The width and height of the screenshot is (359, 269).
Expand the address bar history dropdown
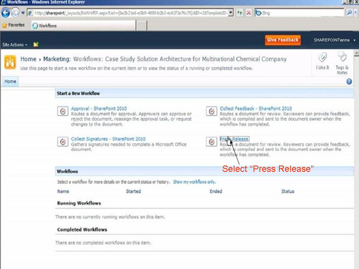tap(231, 13)
